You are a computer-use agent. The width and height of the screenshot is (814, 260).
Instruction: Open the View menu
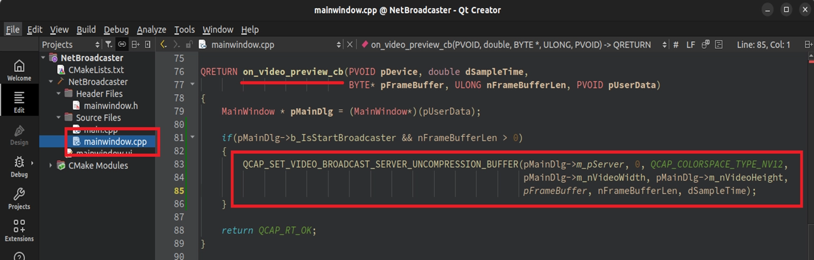pos(60,29)
